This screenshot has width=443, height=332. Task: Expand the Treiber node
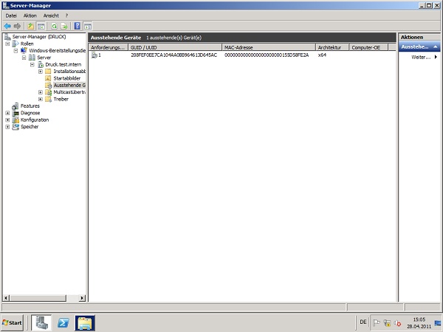coord(41,99)
